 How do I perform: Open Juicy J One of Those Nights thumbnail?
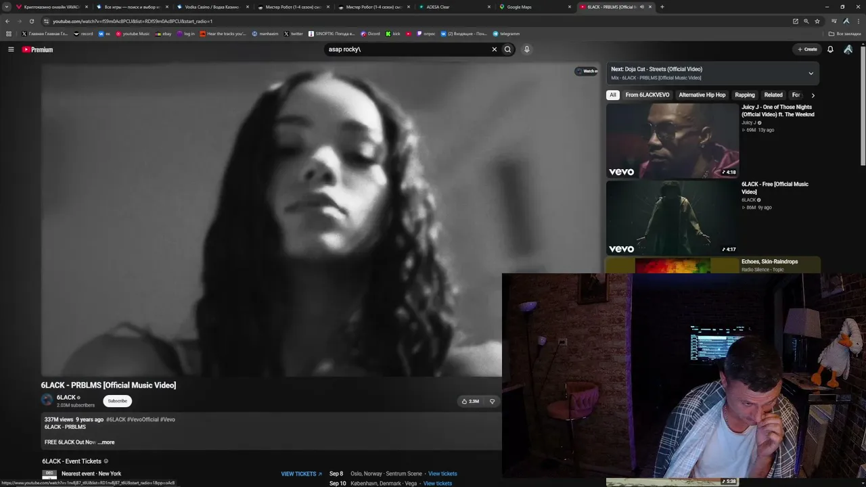click(x=673, y=141)
